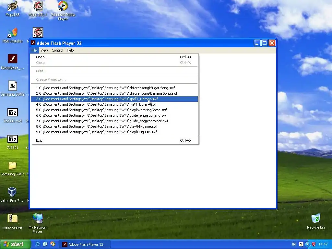Select the 7z2301-x64 installer icon

[x=13, y=115]
